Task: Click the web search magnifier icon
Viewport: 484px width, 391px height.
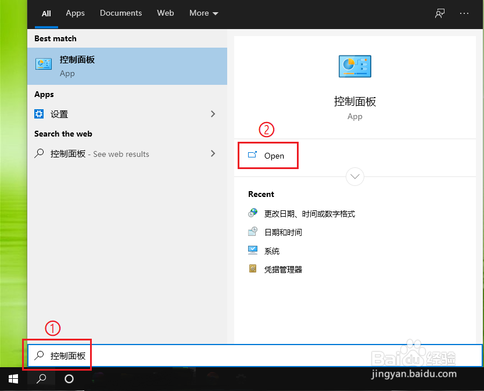Action: tap(39, 153)
